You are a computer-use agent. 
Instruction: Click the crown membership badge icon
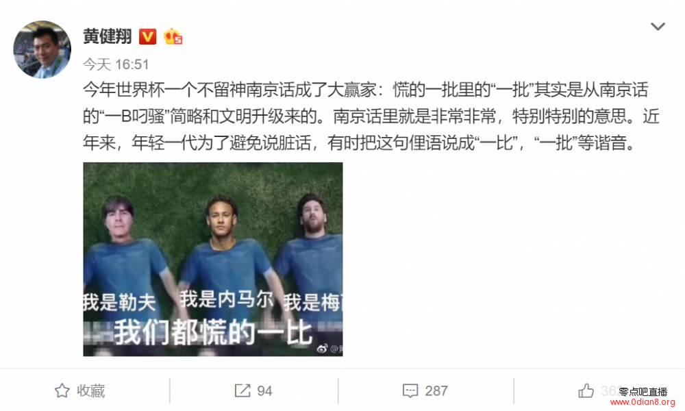[173, 37]
